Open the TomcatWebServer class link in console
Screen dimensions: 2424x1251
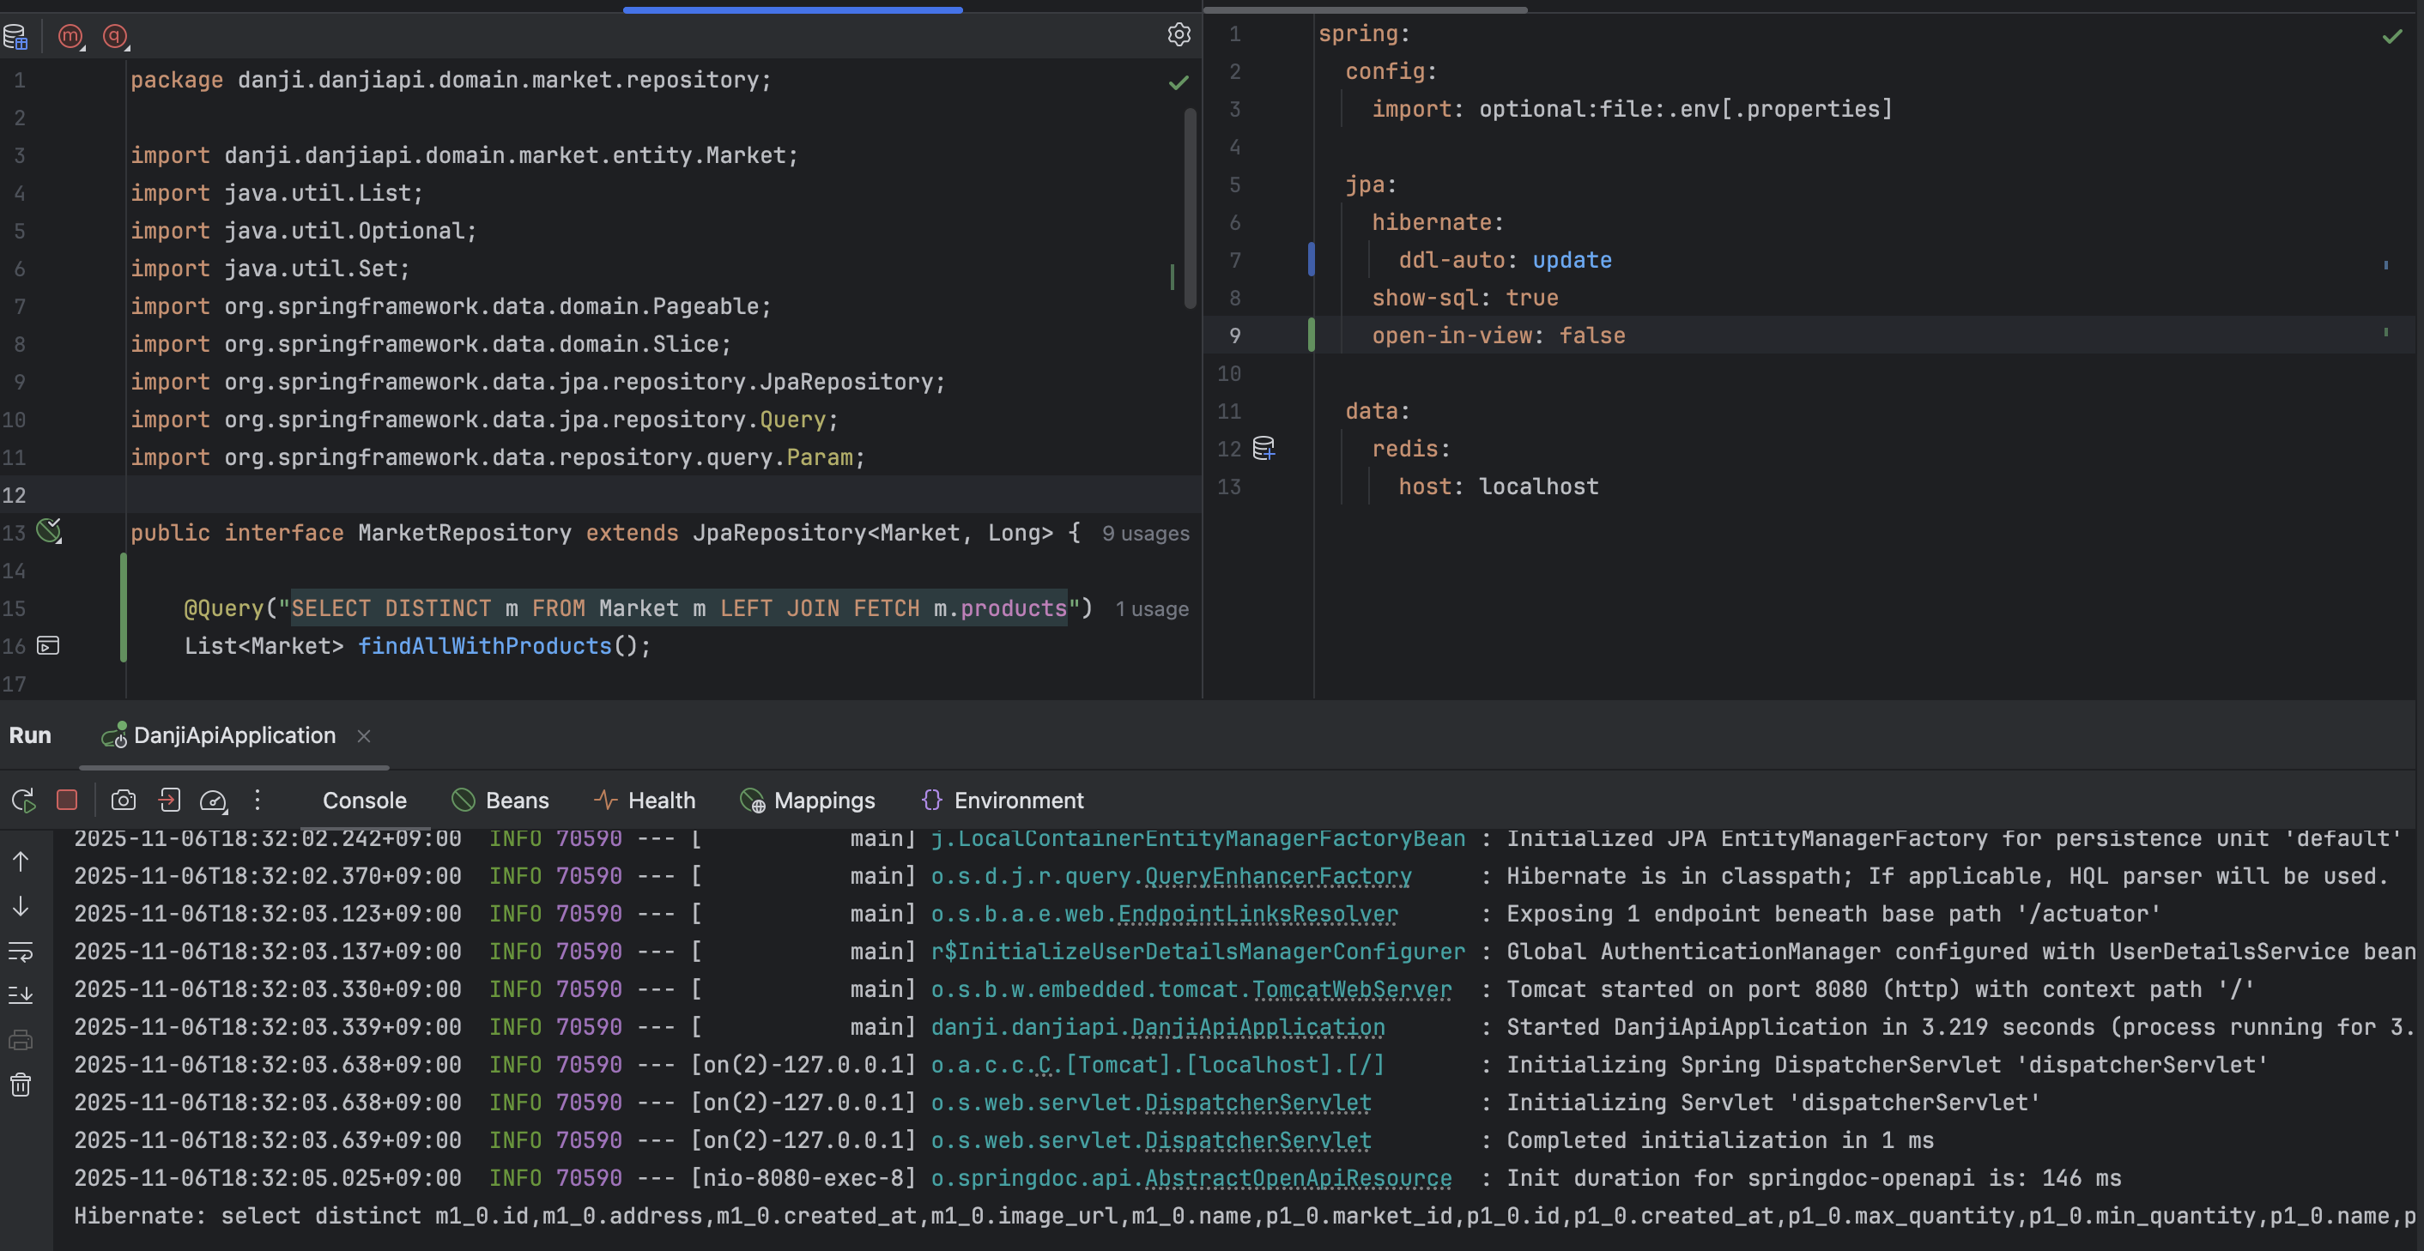(1351, 989)
